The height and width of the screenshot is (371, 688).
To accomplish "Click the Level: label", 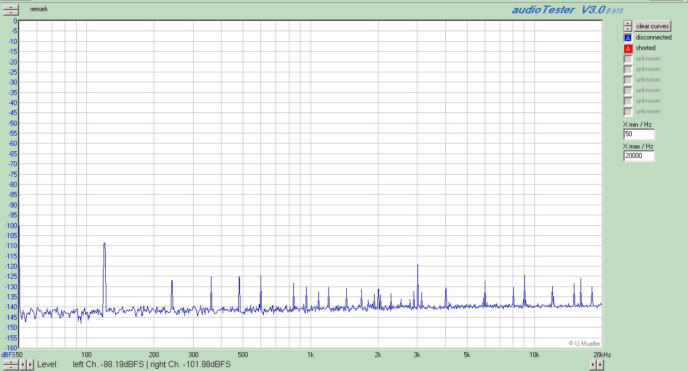I will [48, 364].
